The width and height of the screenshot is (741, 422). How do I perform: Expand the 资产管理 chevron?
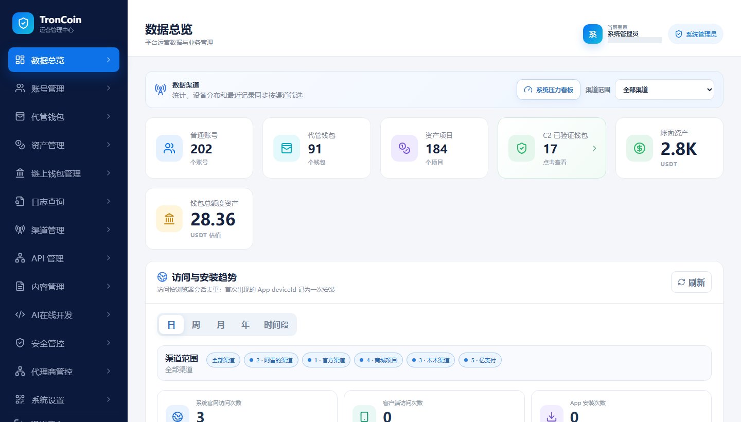point(109,145)
